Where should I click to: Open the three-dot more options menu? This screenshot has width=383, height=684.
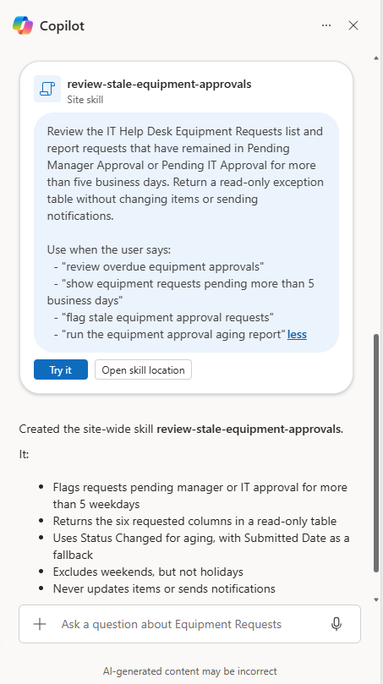point(326,25)
